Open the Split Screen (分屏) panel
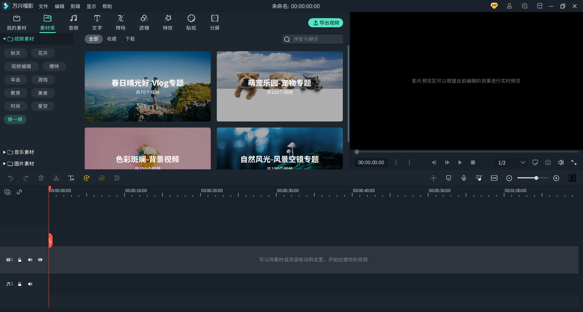Viewport: 583px width, 312px height. tap(215, 23)
